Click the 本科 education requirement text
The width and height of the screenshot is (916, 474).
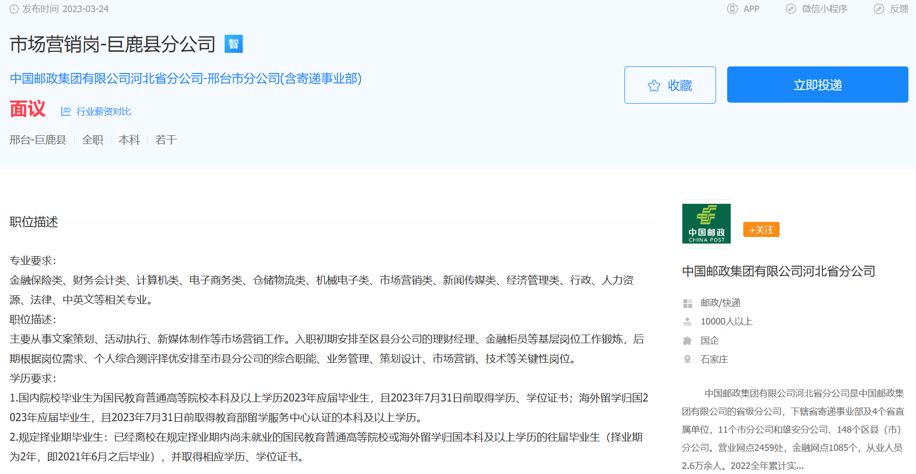[129, 140]
